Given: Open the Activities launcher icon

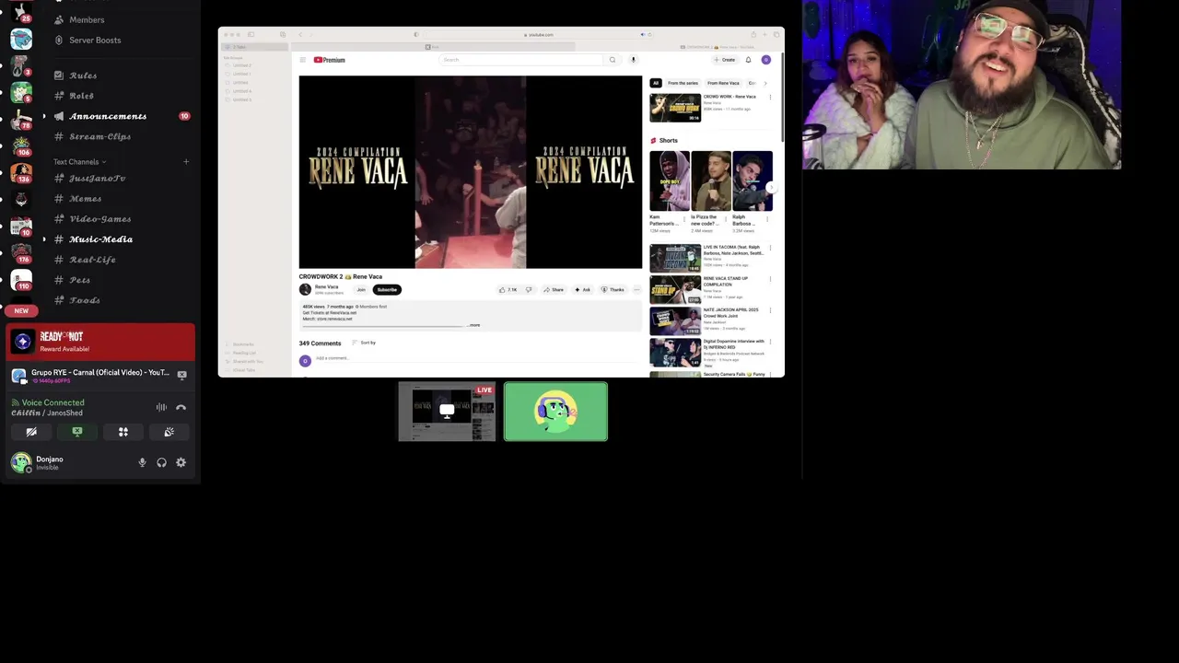Looking at the screenshot, I should [123, 432].
